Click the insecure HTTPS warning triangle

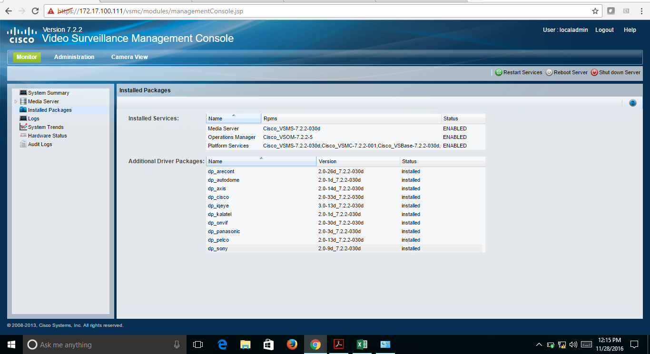51,11
